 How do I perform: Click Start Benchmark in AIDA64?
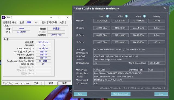[121, 94]
